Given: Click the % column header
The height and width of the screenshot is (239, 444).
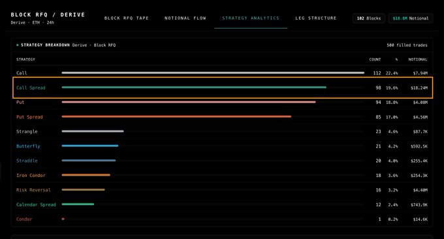Looking at the screenshot, I should pyautogui.click(x=396, y=59).
